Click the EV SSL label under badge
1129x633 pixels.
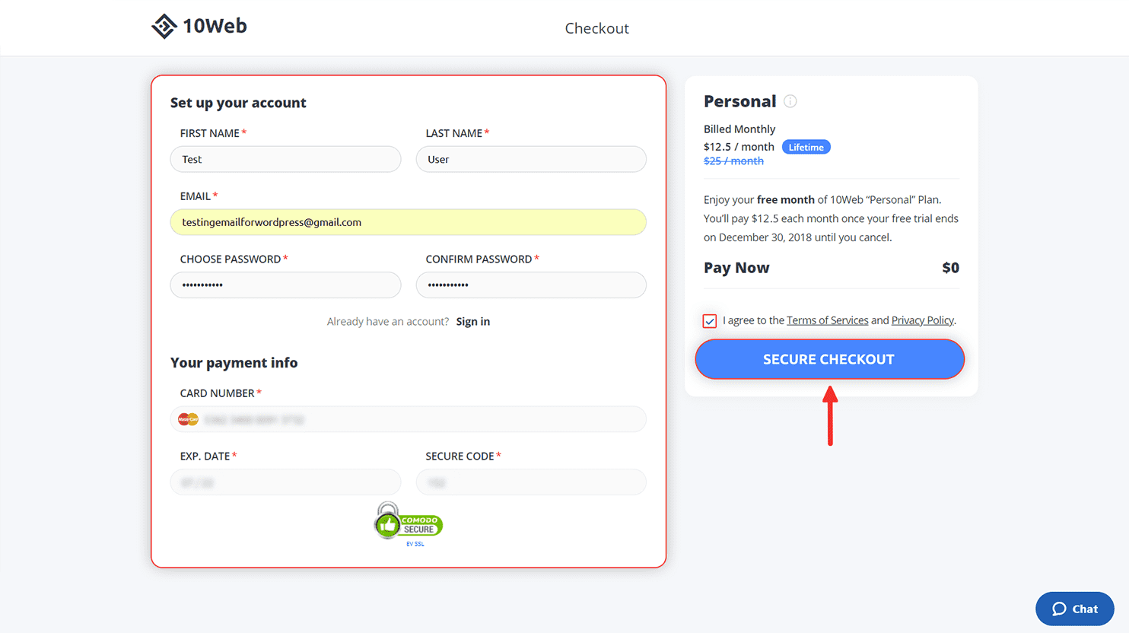415,544
